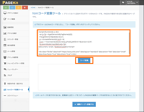This screenshot has height=112, width=144.
Task: Click the htmlコード変換ツール page heading
Action: click(47, 13)
